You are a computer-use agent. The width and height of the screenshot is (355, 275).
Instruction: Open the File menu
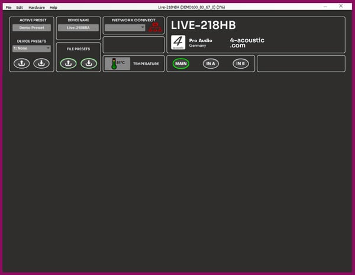[8, 7]
